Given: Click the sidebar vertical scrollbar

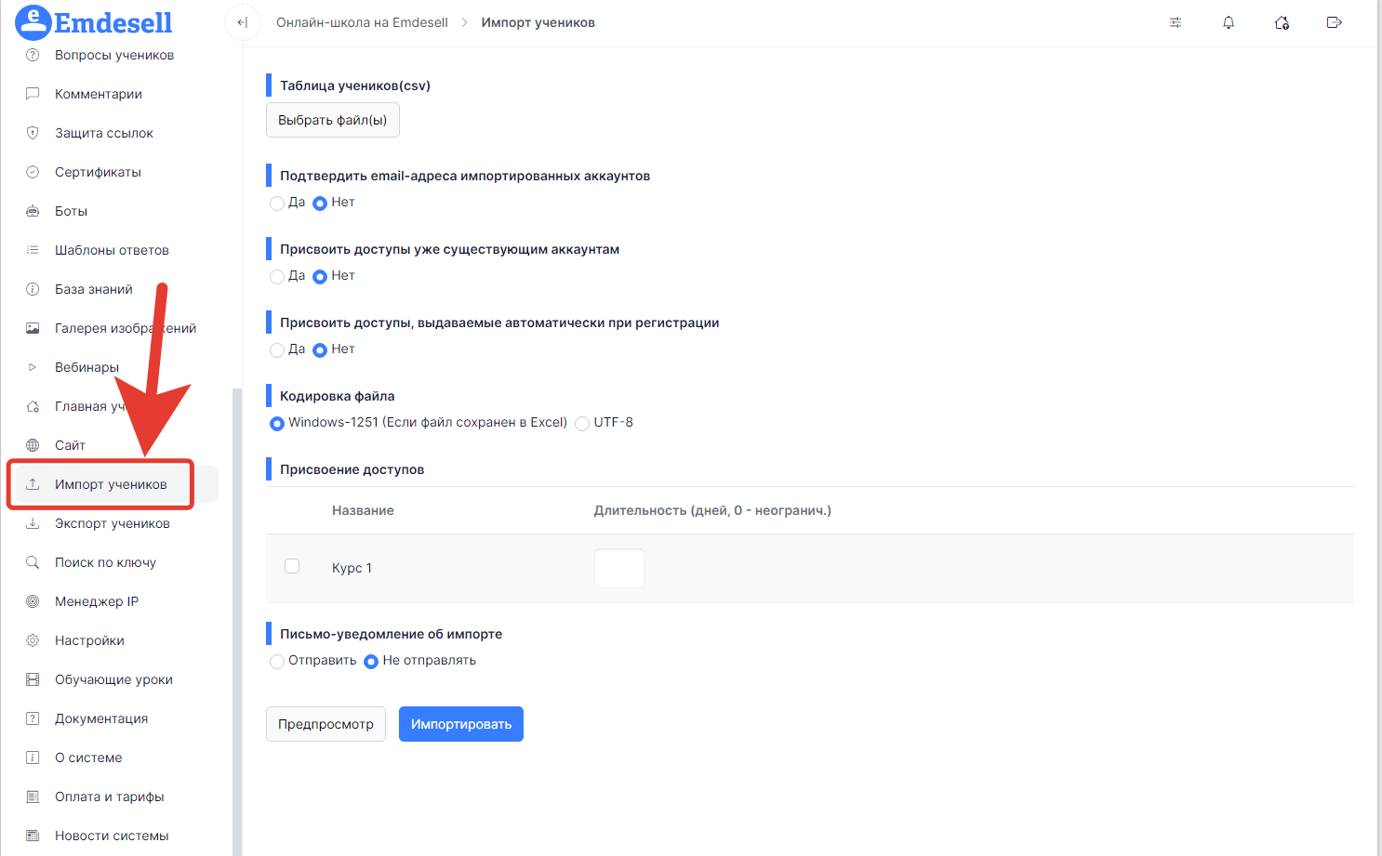Looking at the screenshot, I should coord(236,621).
